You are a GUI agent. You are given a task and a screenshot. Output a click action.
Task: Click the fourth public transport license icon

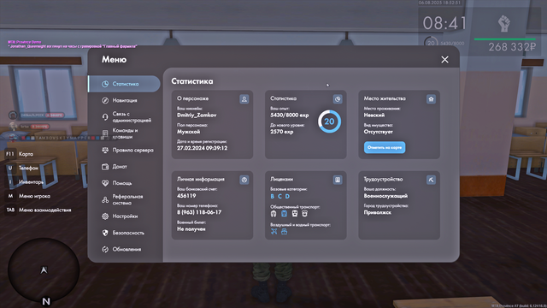click(304, 213)
